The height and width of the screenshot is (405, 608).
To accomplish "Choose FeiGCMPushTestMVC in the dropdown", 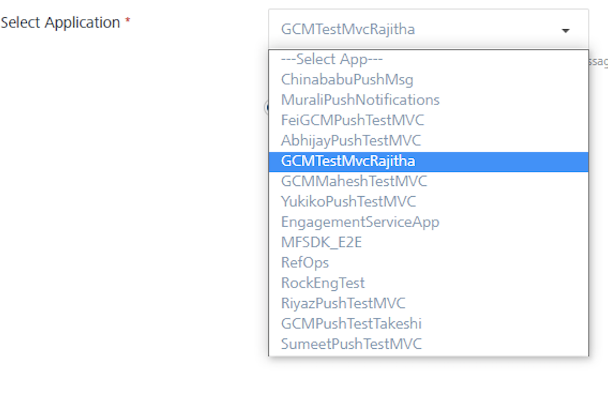I will click(352, 120).
